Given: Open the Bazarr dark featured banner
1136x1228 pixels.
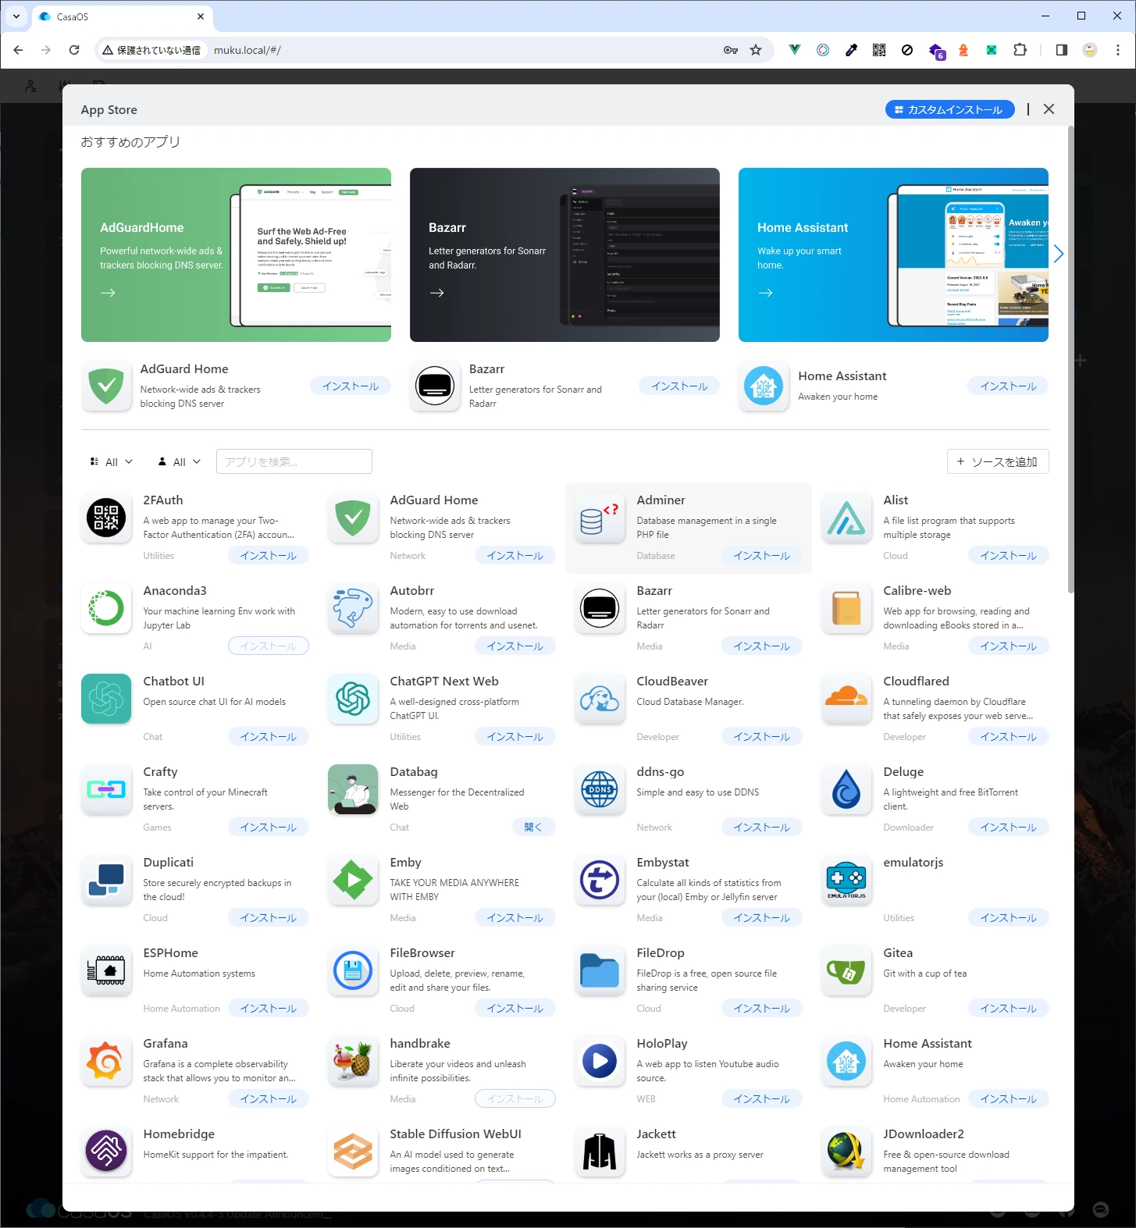Looking at the screenshot, I should [x=564, y=254].
